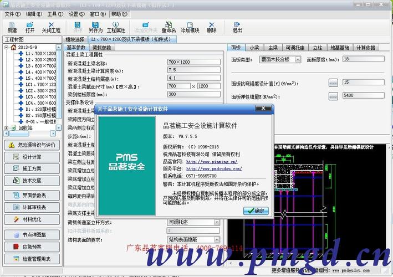Image resolution: width=393 pixels, height=277 pixels.
Task: Click the greyed 保存 save icon
Action: (x=78, y=27)
